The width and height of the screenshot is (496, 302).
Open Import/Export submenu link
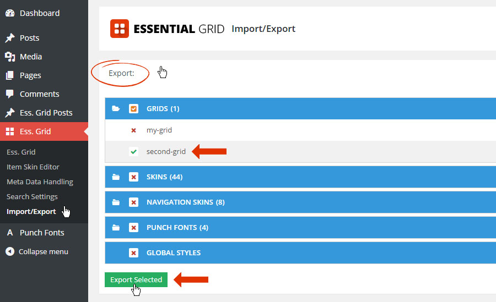(31, 211)
